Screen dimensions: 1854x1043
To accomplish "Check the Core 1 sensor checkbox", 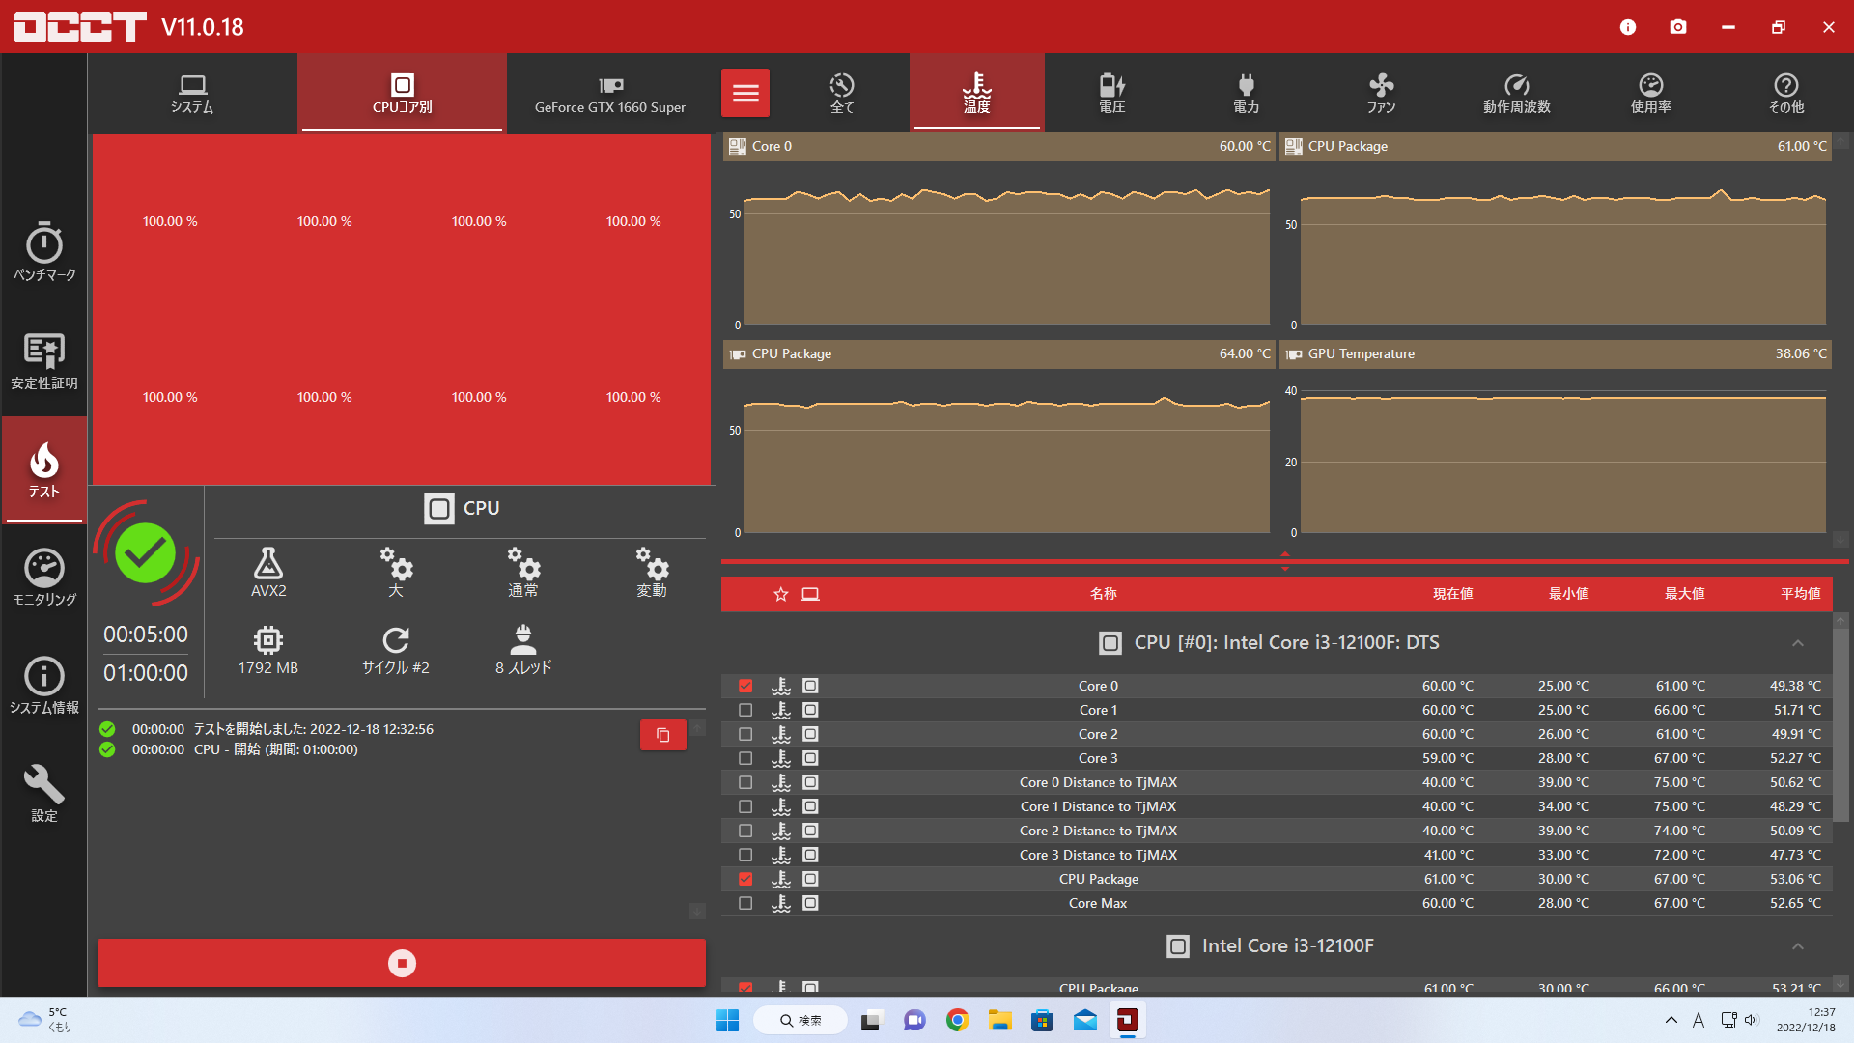I will pyautogui.click(x=745, y=710).
